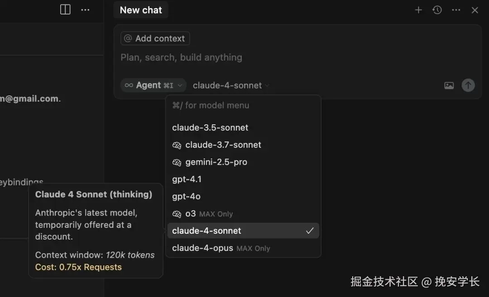
Task: Click the New chat tab
Action: point(141,10)
